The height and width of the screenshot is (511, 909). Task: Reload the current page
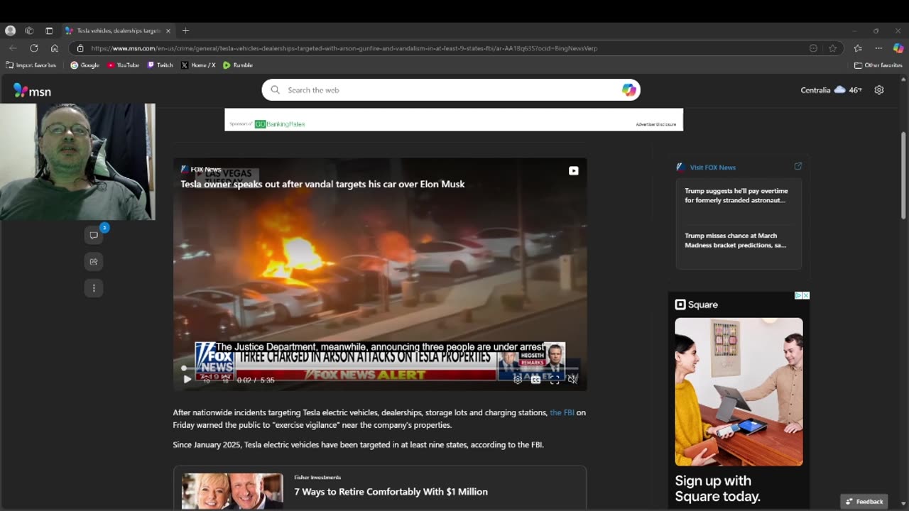[33, 48]
